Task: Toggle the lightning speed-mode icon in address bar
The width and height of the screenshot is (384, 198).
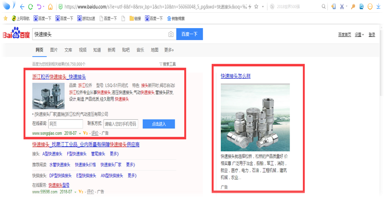Action: (x=250, y=7)
